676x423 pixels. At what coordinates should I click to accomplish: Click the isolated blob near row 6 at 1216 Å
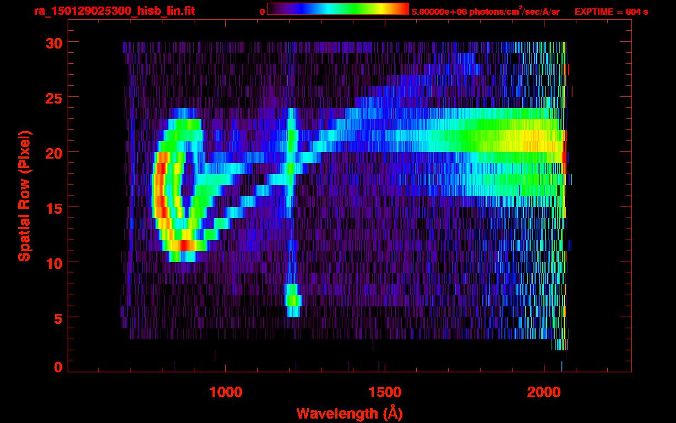pos(293,300)
